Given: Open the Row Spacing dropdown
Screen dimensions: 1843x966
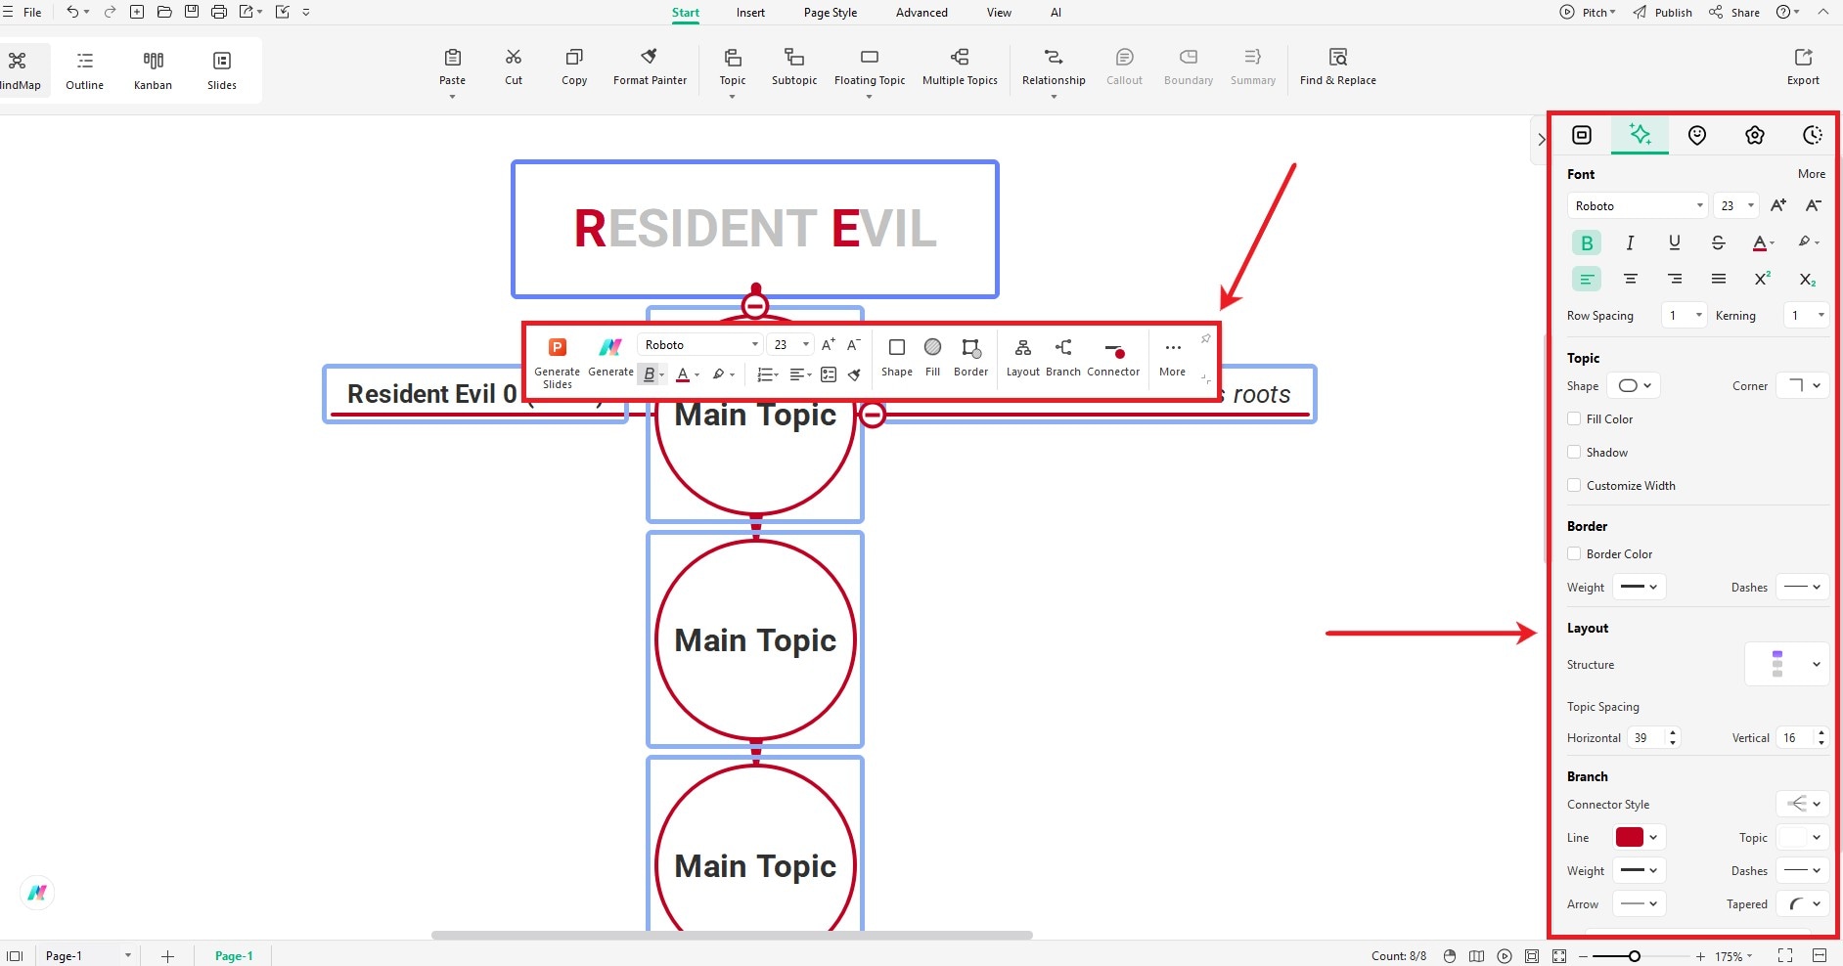Looking at the screenshot, I should pyautogui.click(x=1686, y=315).
